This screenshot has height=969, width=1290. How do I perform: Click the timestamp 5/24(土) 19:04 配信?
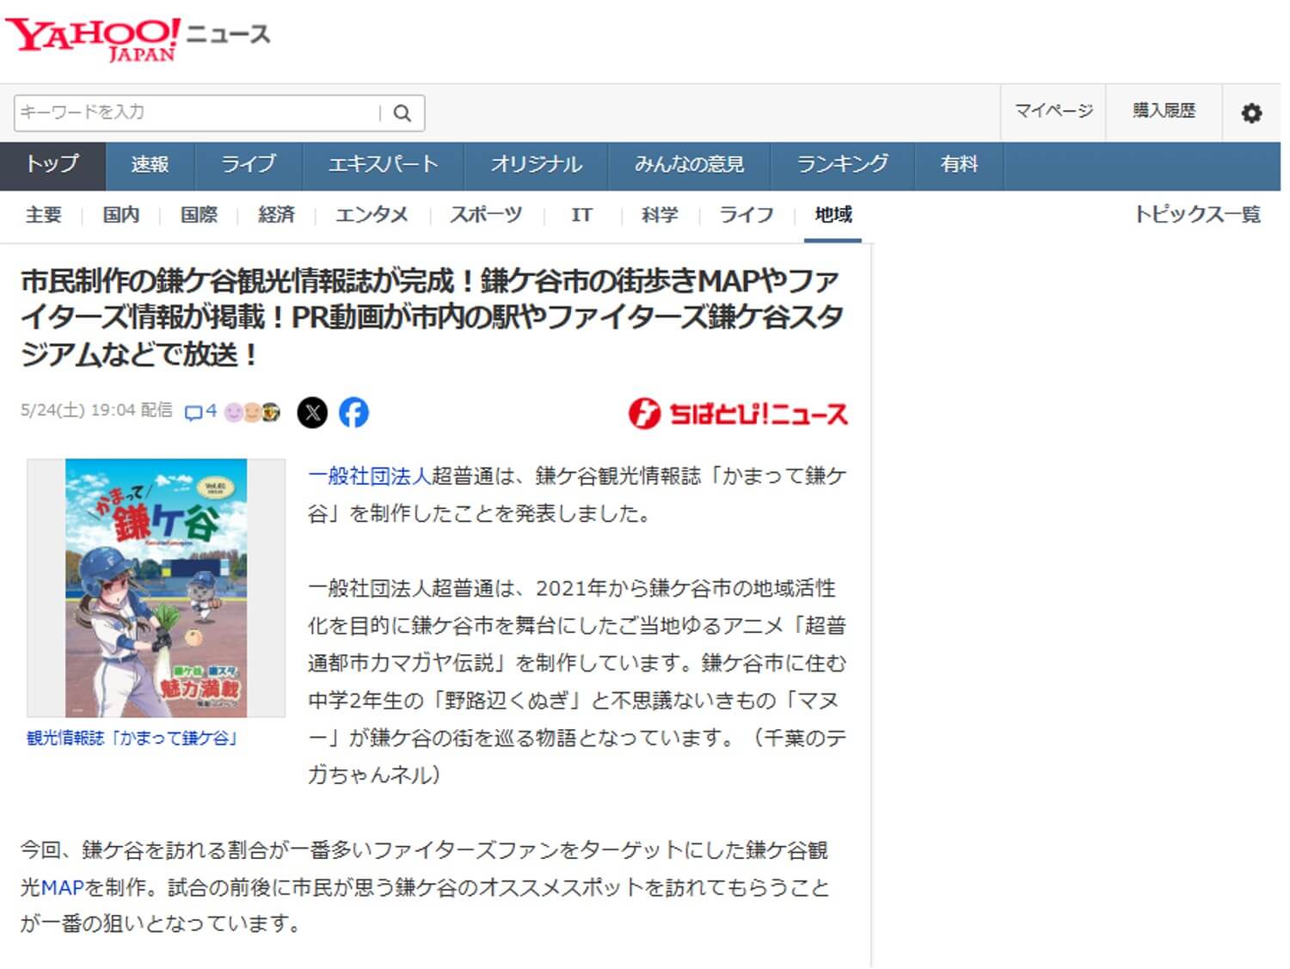point(96,411)
